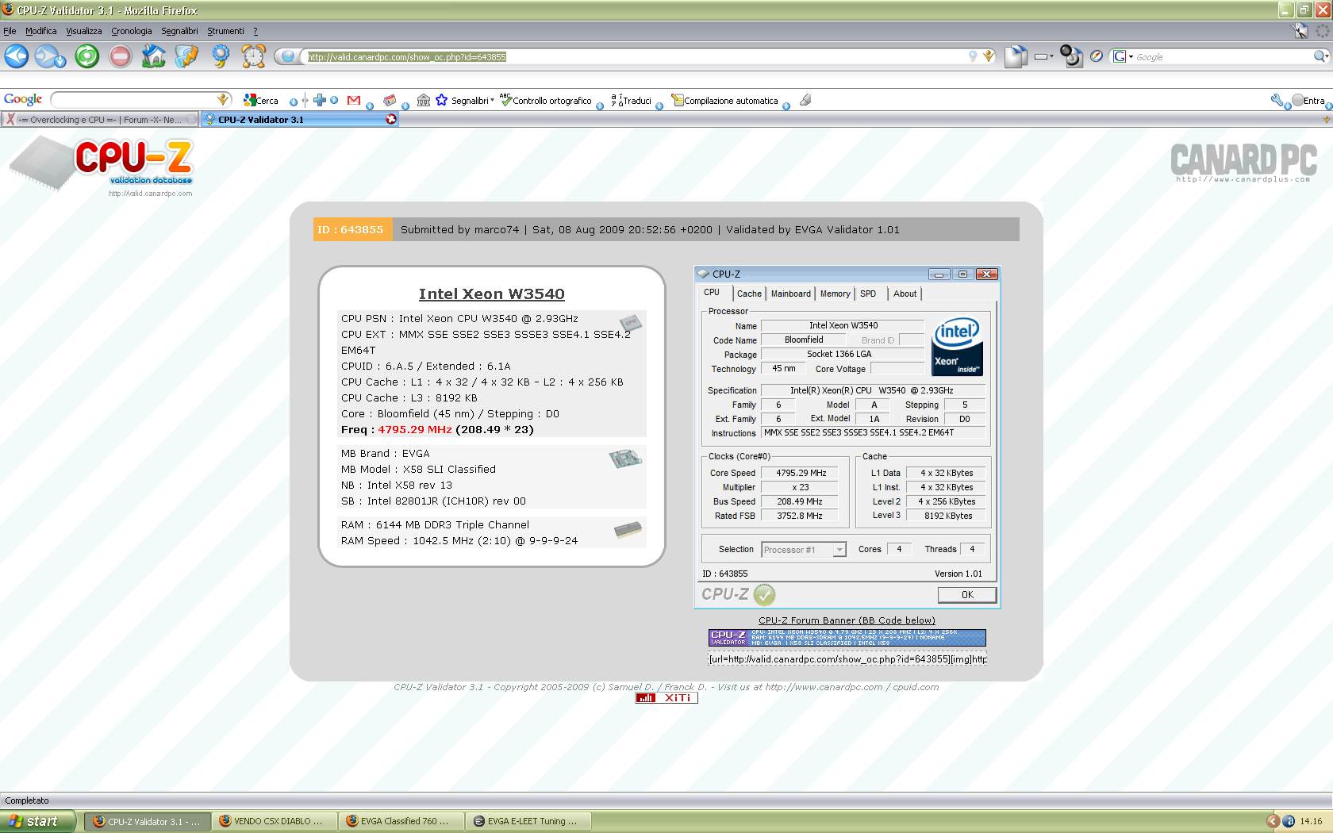Image resolution: width=1333 pixels, height=833 pixels.
Task: Click the XiTi stats badge
Action: tap(666, 698)
